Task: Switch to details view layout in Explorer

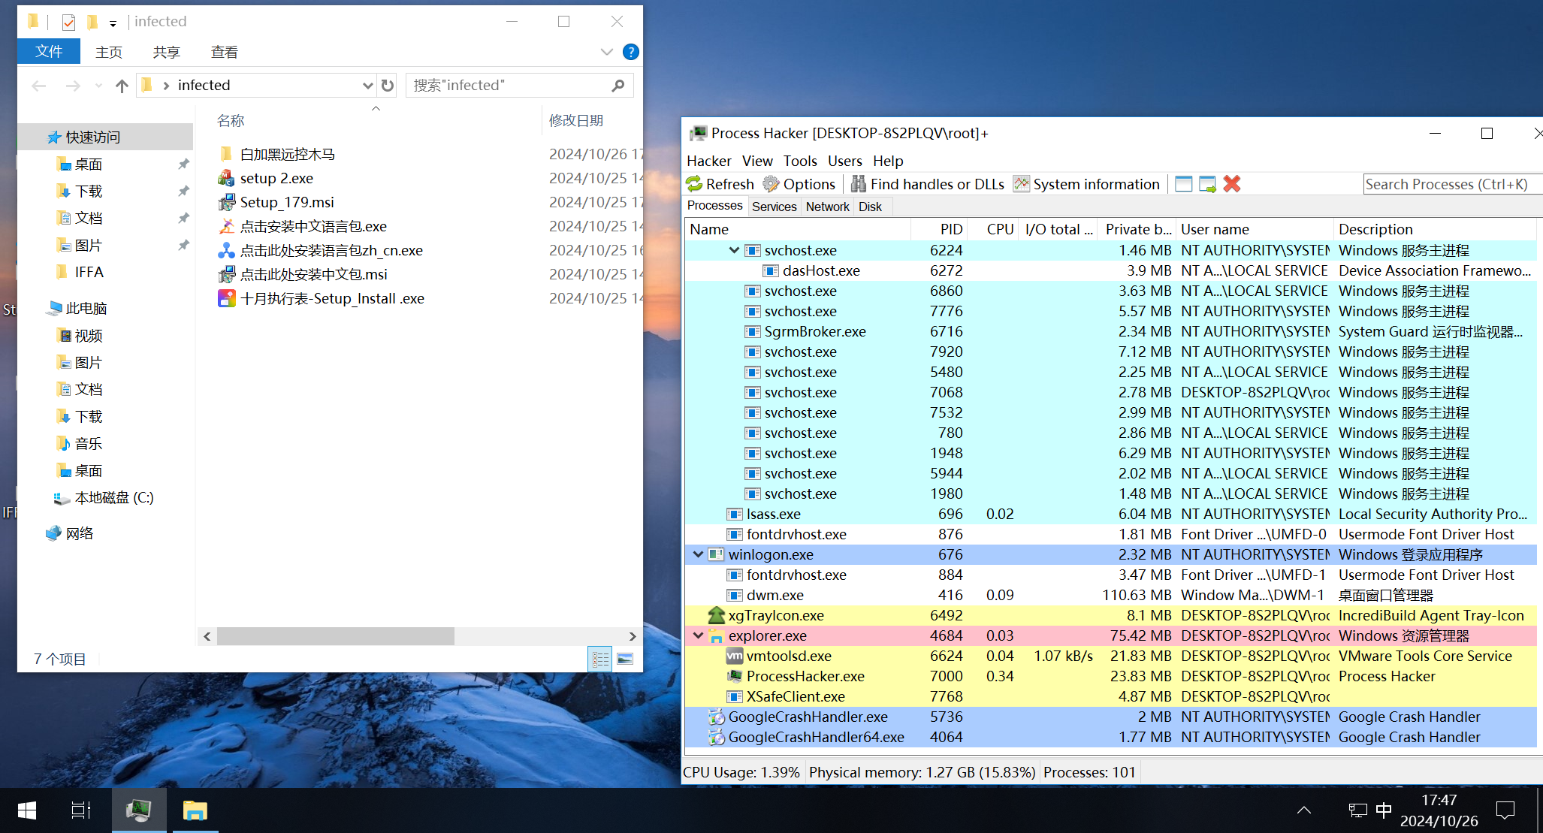Action: (600, 659)
